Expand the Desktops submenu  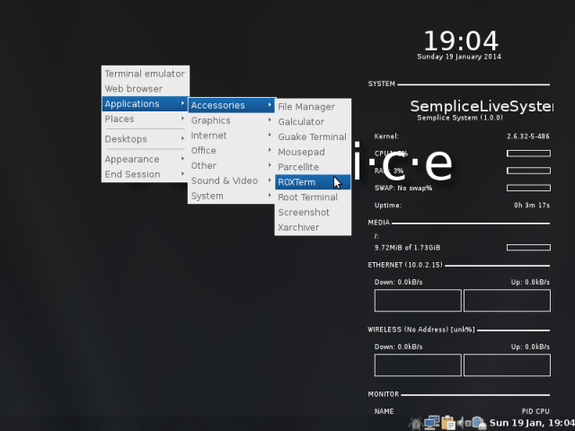tap(146, 139)
